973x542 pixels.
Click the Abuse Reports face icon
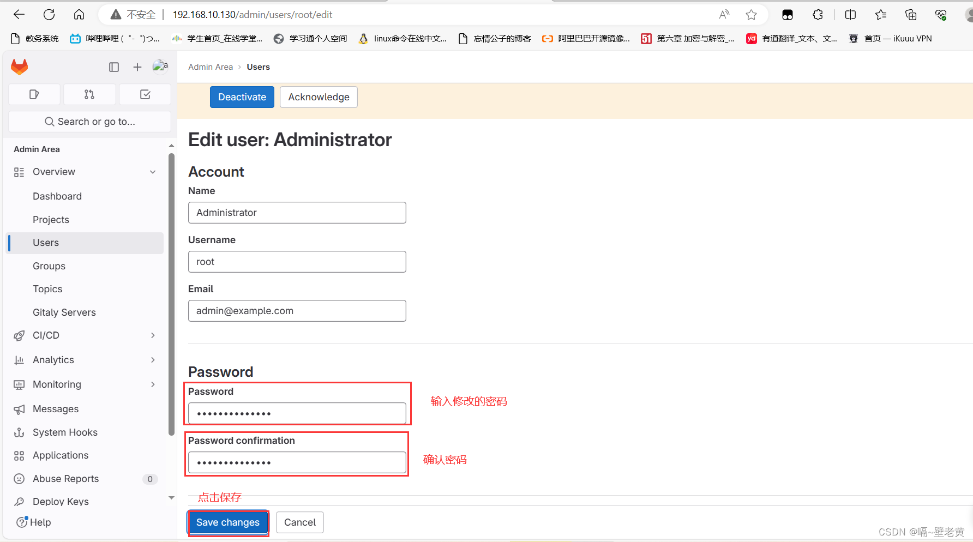19,479
